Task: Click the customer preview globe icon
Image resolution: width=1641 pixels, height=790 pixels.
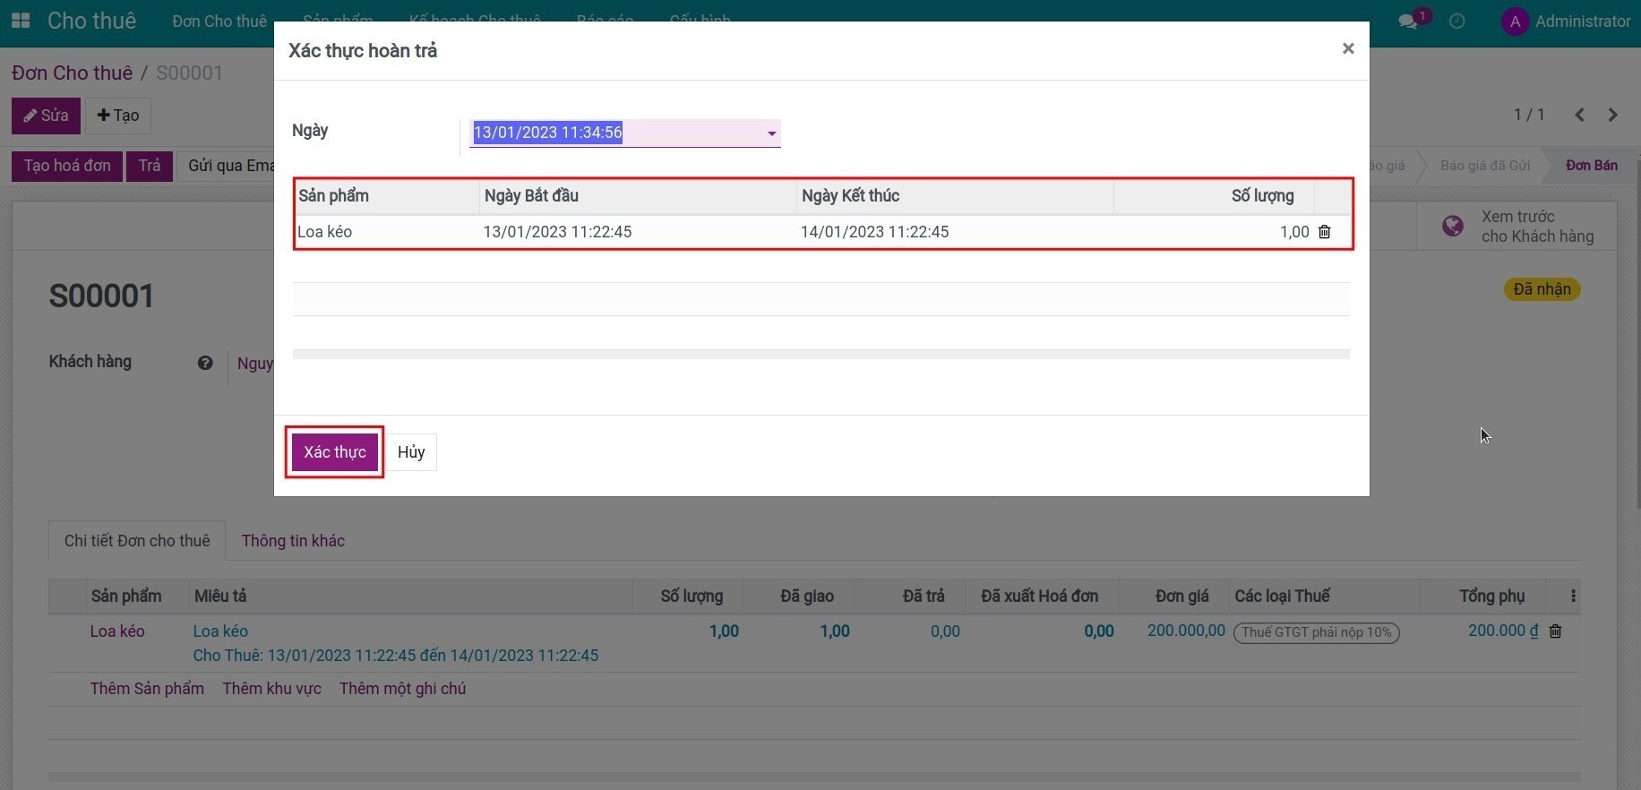Action: pyautogui.click(x=1453, y=226)
